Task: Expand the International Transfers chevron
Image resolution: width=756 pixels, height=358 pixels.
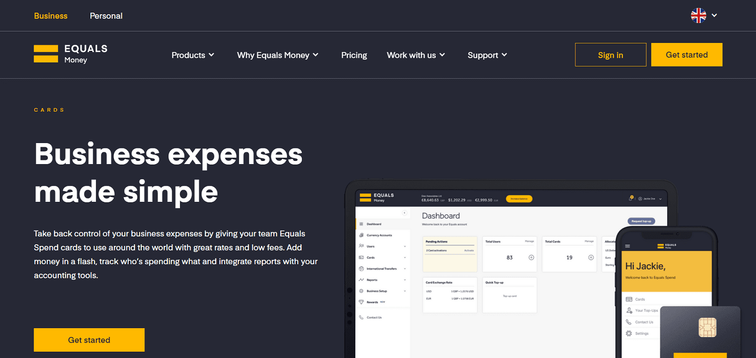Action: point(405,268)
